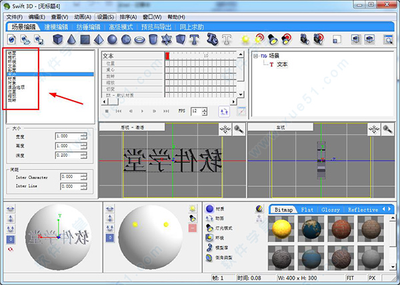Add a flat plane grid primitive

pyautogui.click(x=85, y=39)
